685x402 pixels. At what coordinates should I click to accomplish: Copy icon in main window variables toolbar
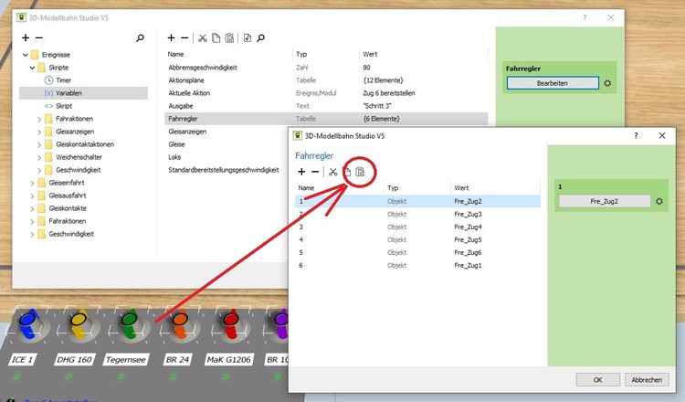click(216, 38)
